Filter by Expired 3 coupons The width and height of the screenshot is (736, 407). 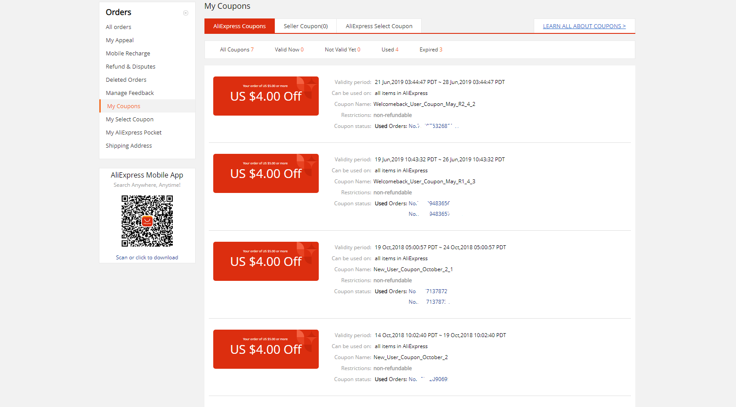pos(431,50)
